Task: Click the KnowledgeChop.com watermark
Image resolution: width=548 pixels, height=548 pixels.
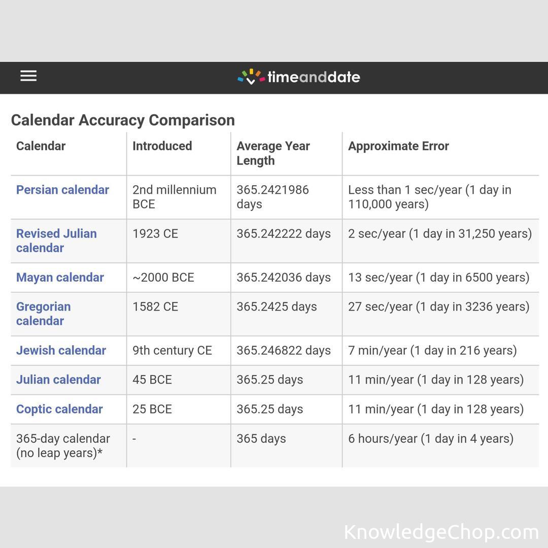Action: click(x=441, y=532)
